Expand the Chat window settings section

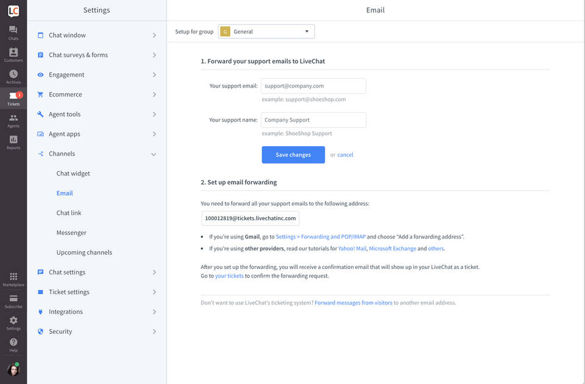96,35
